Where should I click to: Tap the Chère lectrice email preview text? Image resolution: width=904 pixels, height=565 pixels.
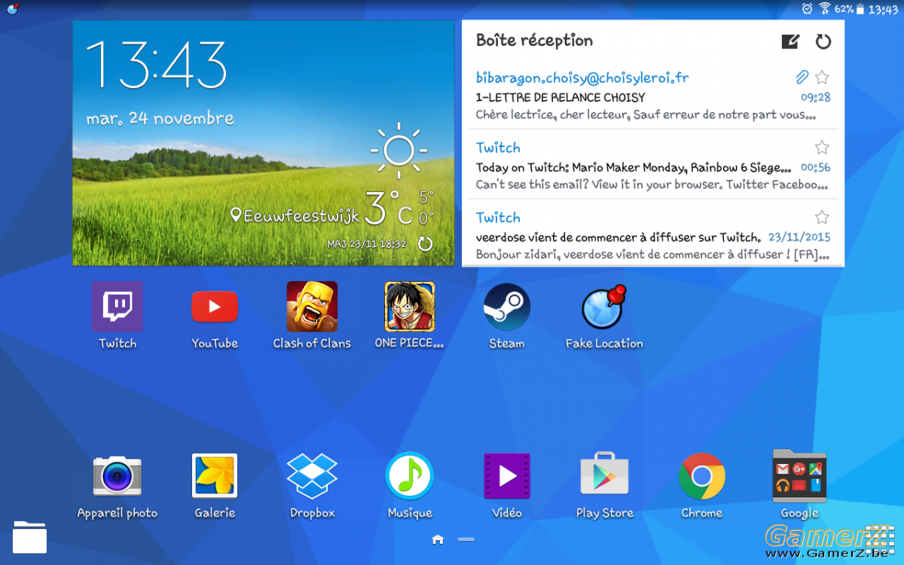(x=646, y=115)
